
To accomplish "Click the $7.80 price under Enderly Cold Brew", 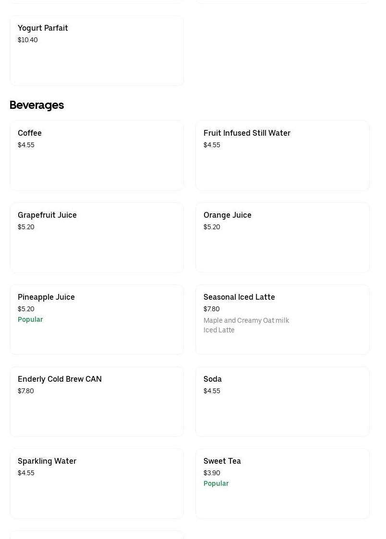I will point(26,391).
